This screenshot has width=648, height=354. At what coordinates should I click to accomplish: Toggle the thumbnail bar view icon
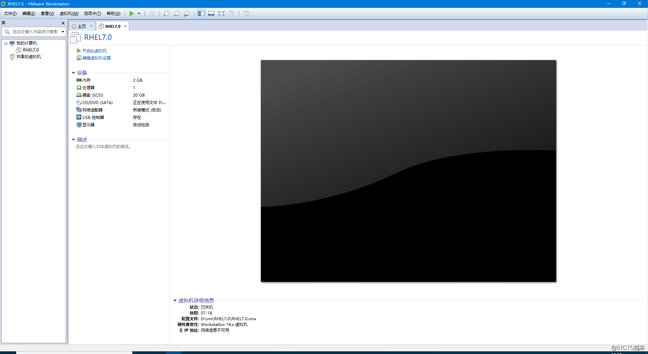coord(211,14)
